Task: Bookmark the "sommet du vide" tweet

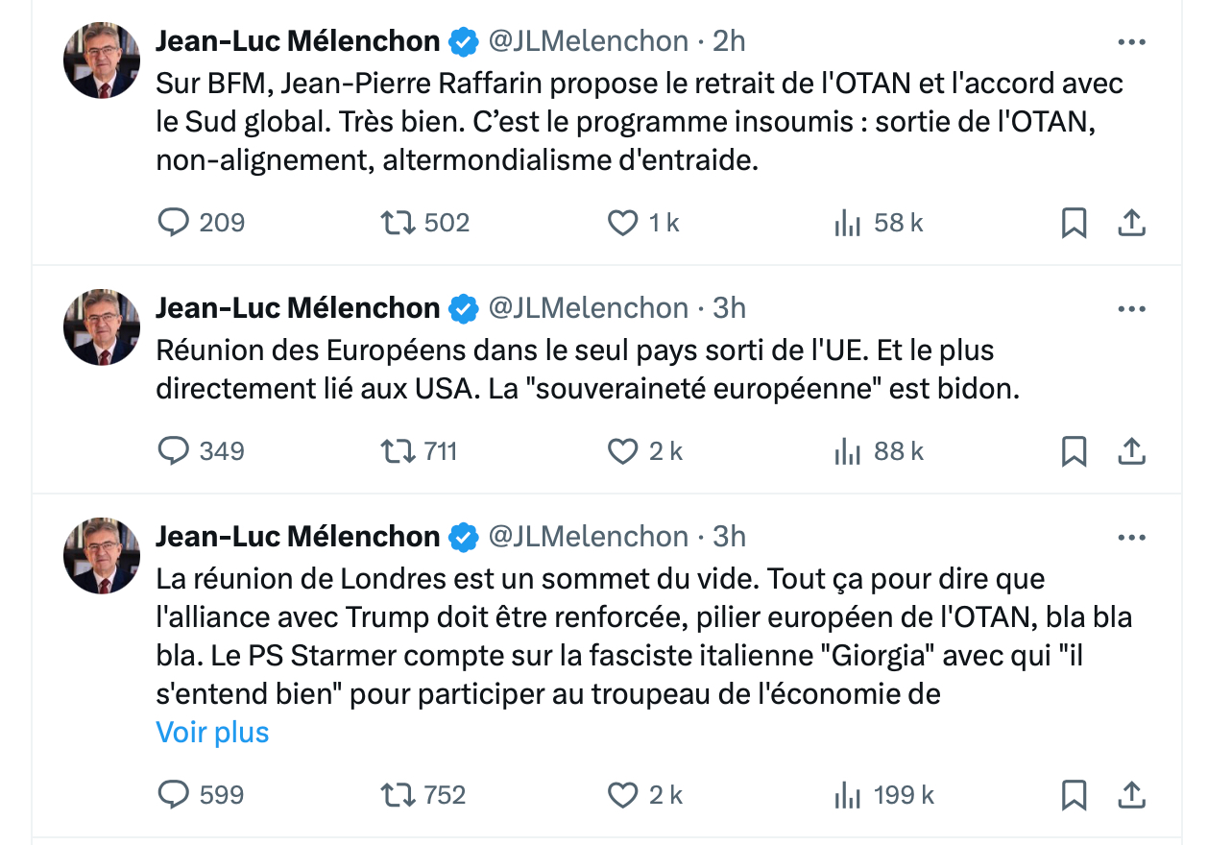Action: tap(1074, 795)
